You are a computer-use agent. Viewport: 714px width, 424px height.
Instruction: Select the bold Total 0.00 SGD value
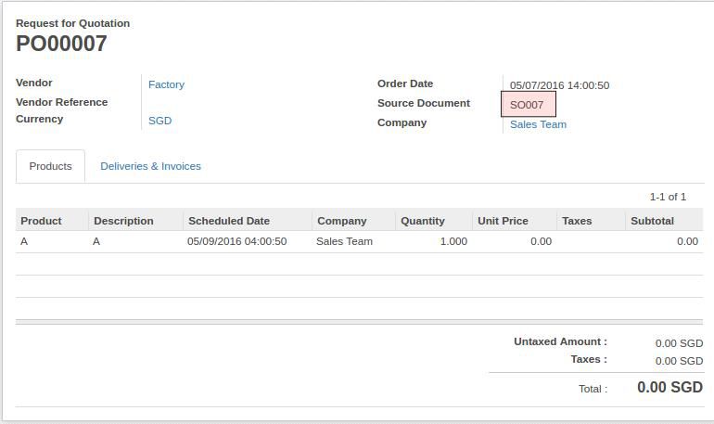pyautogui.click(x=669, y=388)
